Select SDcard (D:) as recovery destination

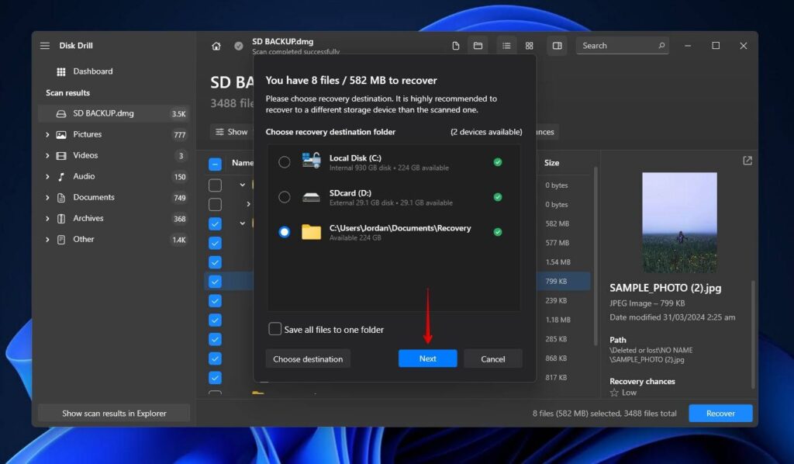284,198
